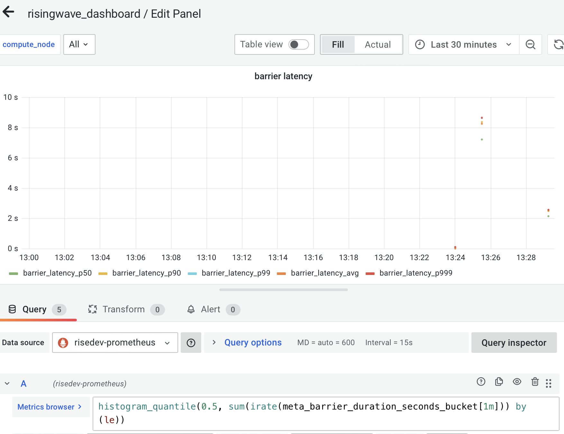Viewport: 564px width, 434px height.
Task: Open the Query inspector
Action: coord(514,343)
